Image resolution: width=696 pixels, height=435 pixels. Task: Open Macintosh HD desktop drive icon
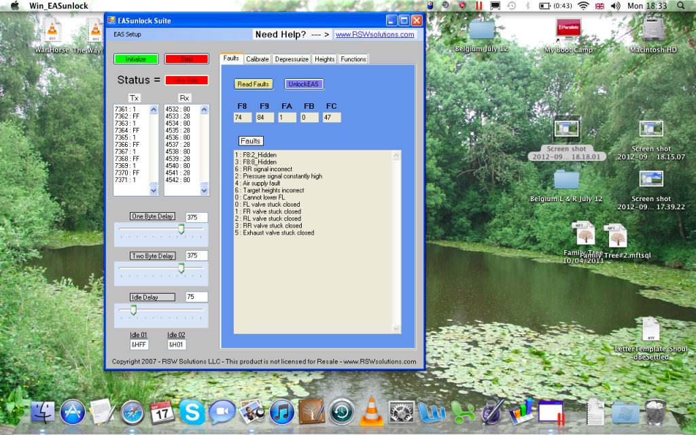tap(653, 31)
